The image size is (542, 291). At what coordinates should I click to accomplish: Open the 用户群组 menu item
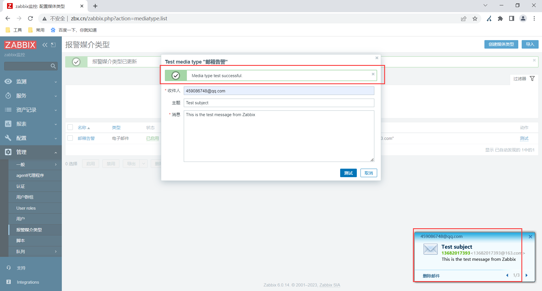pyautogui.click(x=35, y=197)
